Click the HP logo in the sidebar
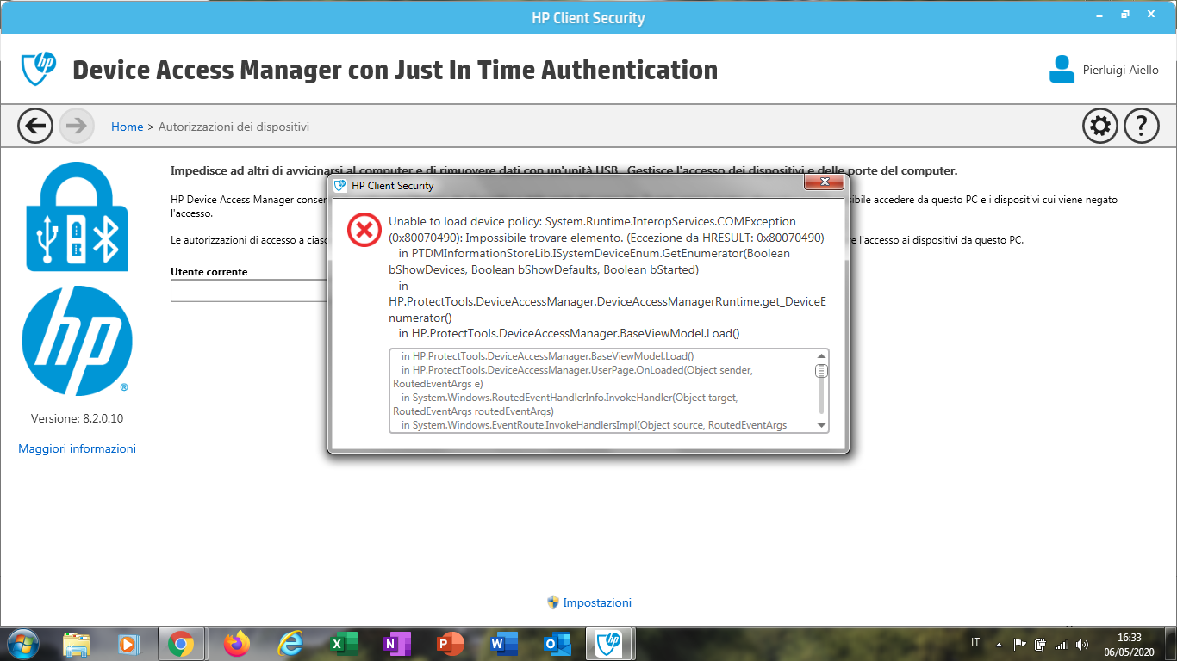1177x661 pixels. [x=77, y=342]
